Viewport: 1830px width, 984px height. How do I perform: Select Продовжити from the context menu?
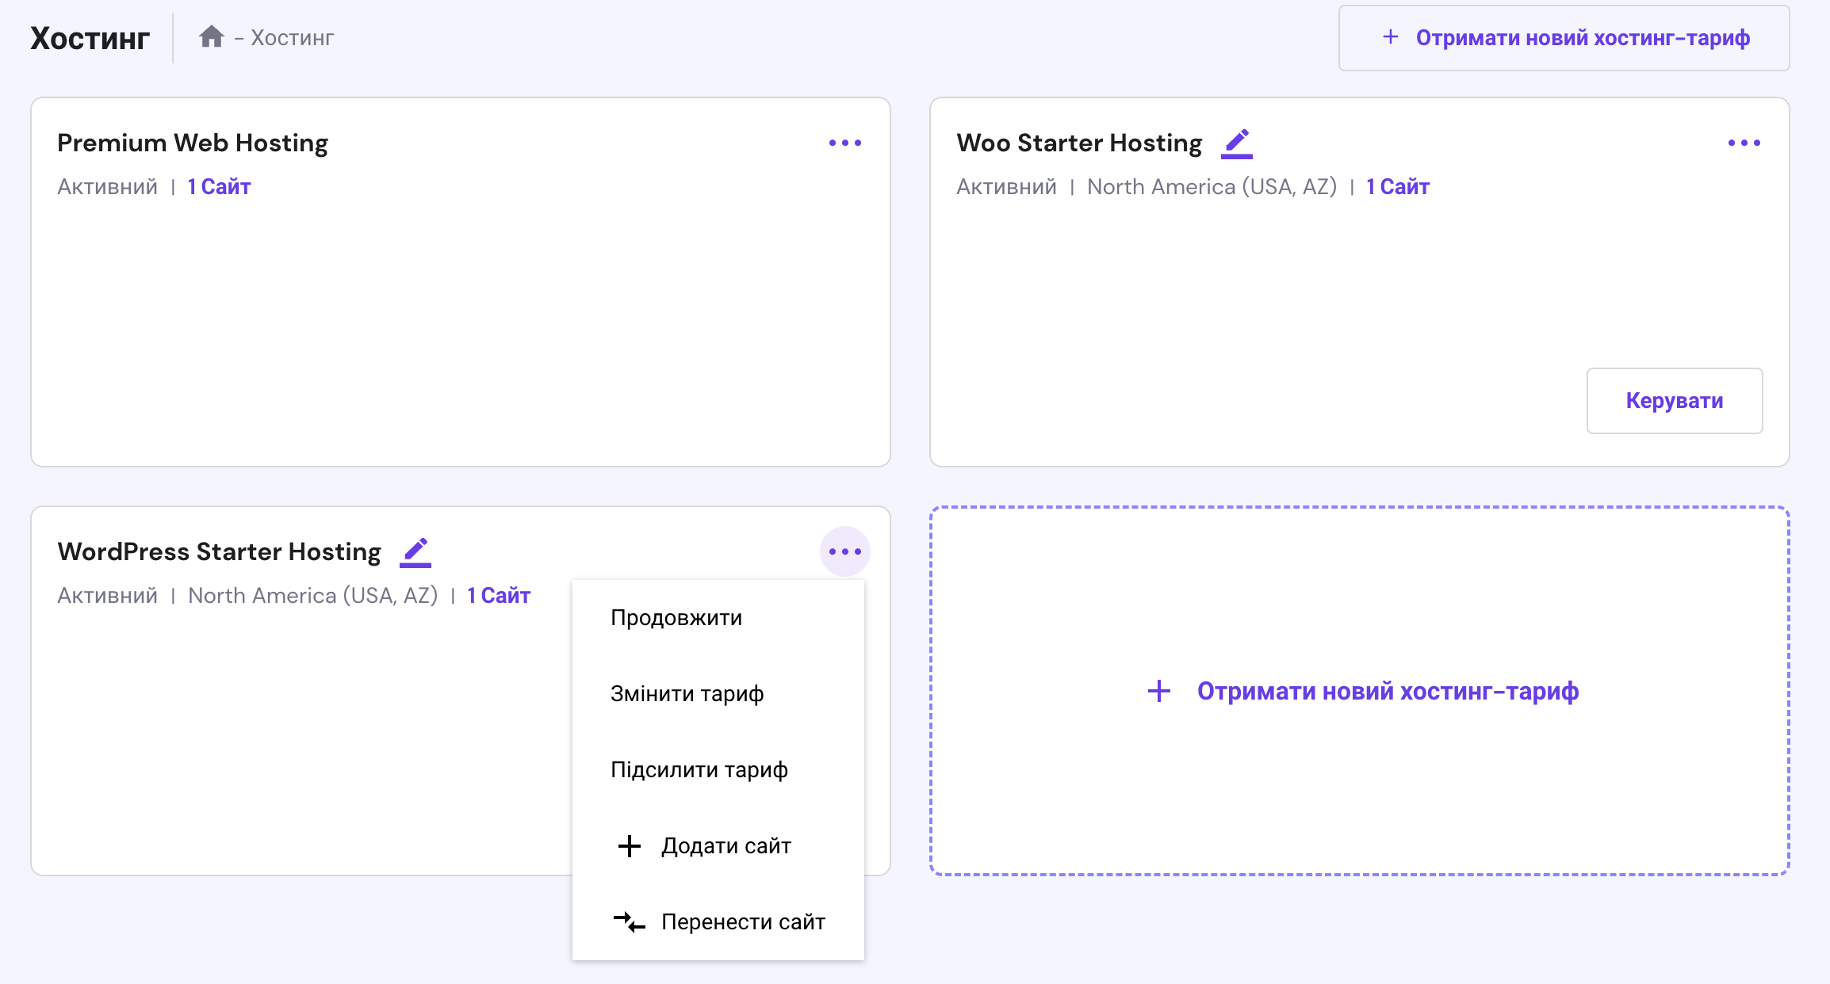click(676, 617)
